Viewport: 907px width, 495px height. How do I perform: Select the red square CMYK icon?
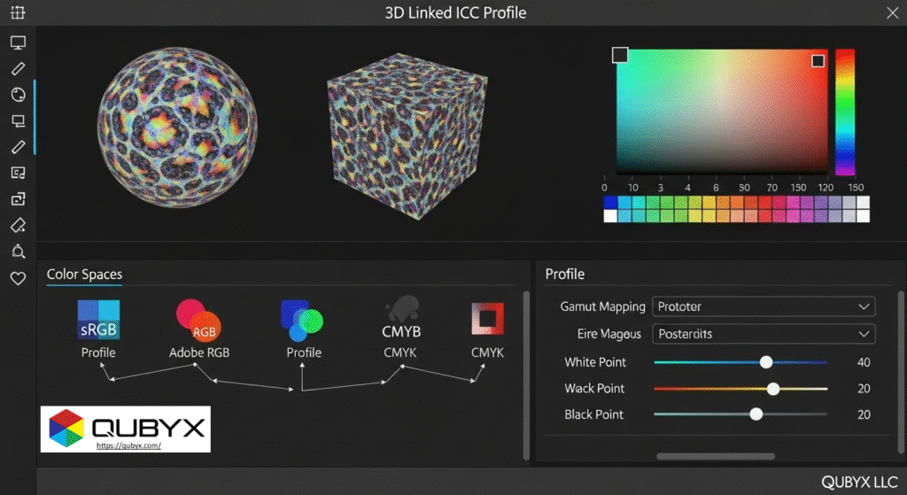coord(487,320)
